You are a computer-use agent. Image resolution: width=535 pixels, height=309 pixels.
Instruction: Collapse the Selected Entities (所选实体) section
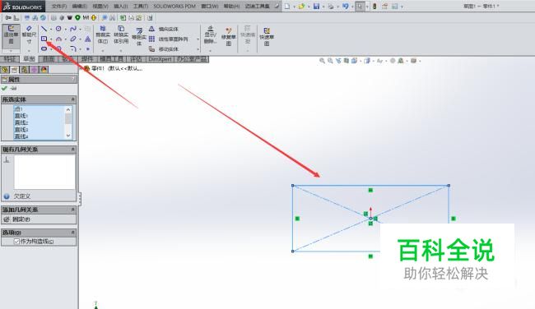click(72, 99)
